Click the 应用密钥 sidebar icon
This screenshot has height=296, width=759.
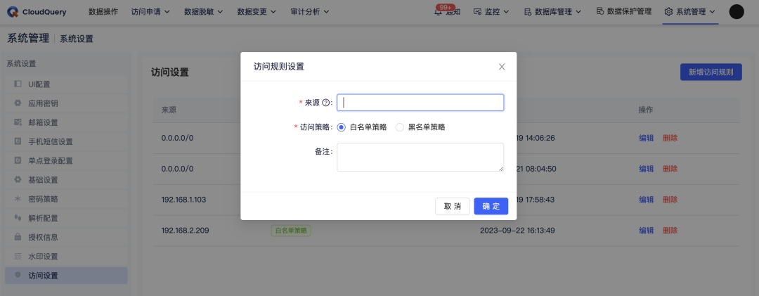point(18,103)
